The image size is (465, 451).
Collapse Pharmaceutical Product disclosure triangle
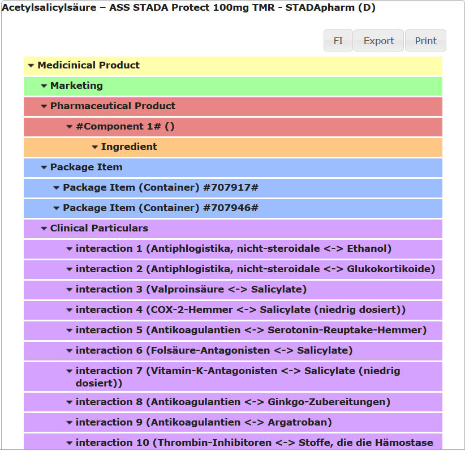(x=44, y=106)
